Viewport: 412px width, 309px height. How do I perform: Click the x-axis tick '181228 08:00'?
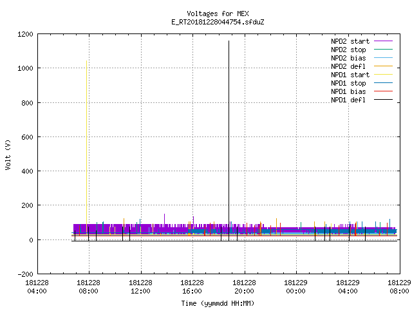(x=89, y=286)
